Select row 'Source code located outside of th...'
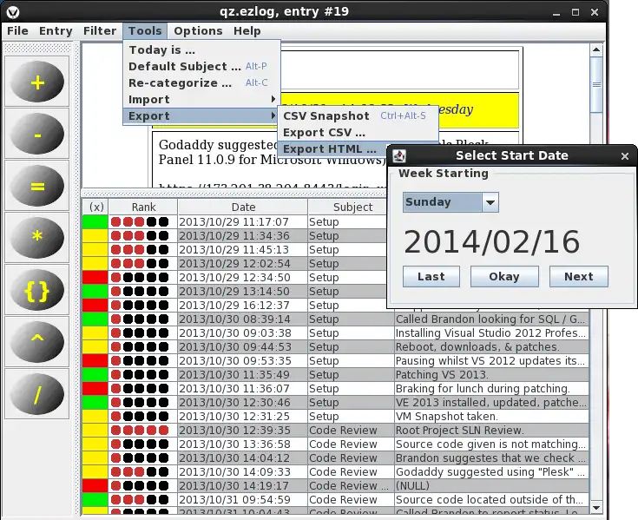Screen dimensions: 638x520 (x=491, y=499)
